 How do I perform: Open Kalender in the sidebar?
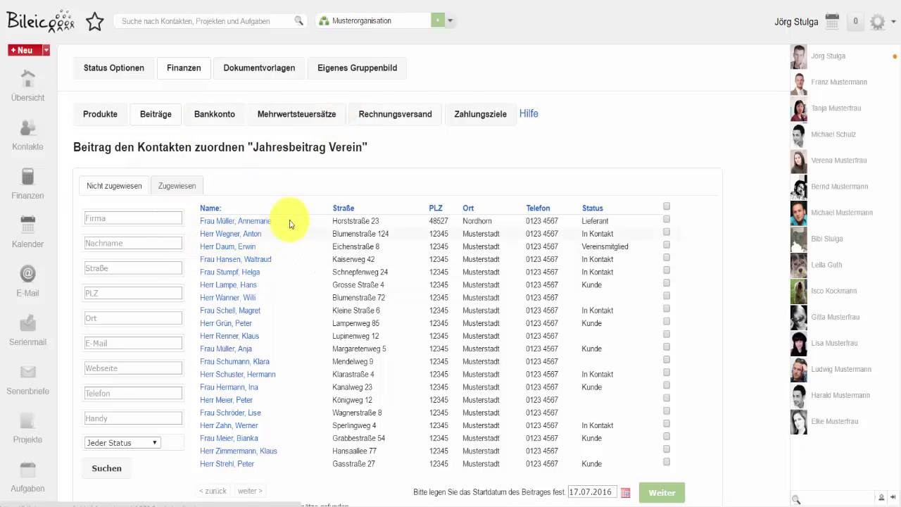28,232
